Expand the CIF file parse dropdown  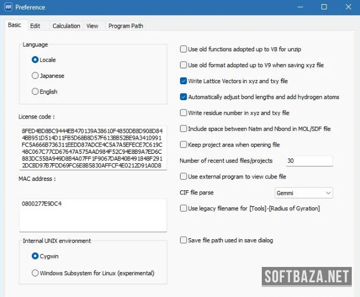(x=304, y=193)
